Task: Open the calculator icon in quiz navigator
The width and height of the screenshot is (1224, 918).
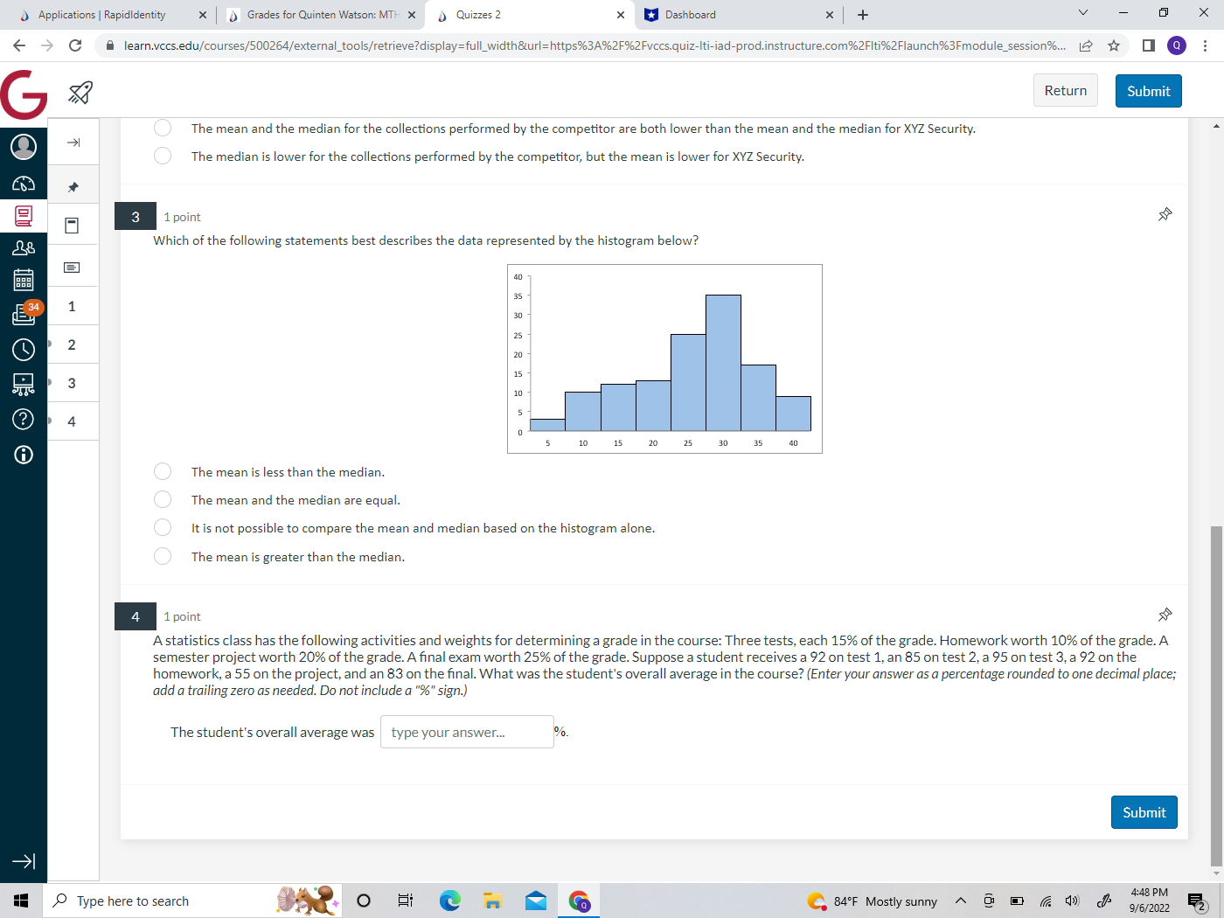Action: click(x=73, y=226)
